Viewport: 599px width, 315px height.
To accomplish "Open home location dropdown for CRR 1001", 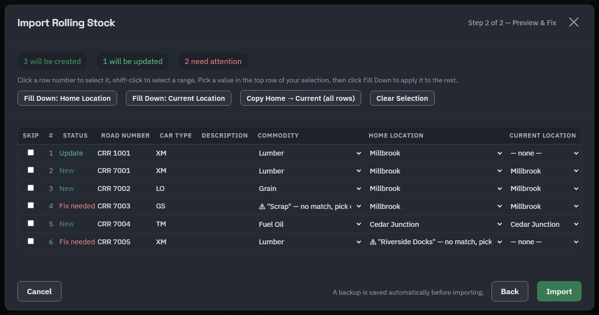I will pyautogui.click(x=436, y=153).
